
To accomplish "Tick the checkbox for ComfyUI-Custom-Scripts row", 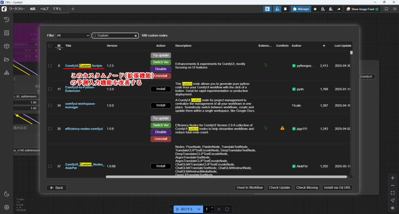I will coord(50,66).
